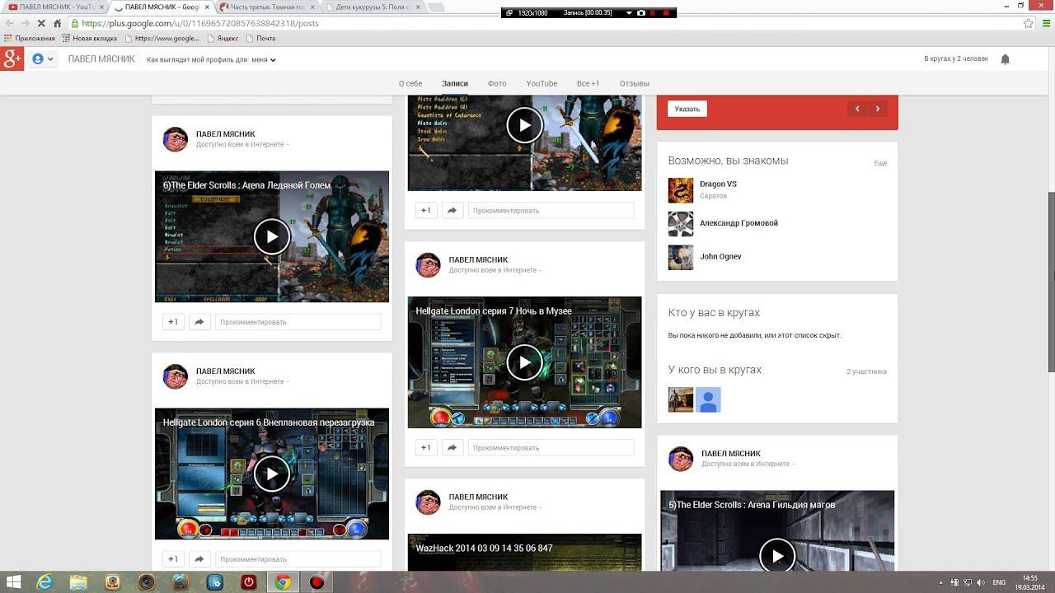Open visibility setting of the WazHack post

tap(495, 507)
